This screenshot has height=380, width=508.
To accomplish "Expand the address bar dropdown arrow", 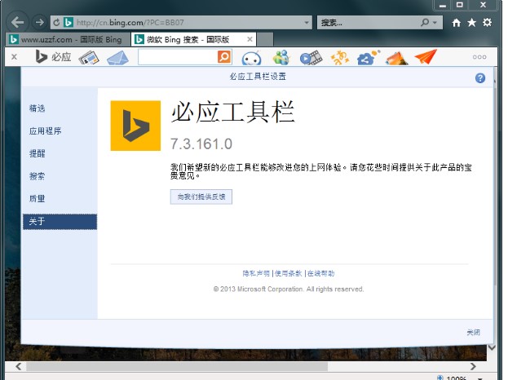I will click(307, 22).
